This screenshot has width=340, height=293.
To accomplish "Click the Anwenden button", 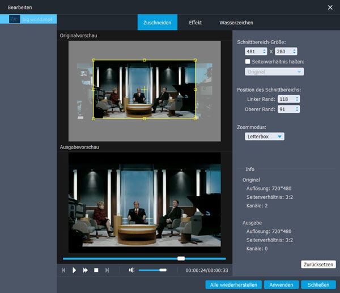I will 281,284.
